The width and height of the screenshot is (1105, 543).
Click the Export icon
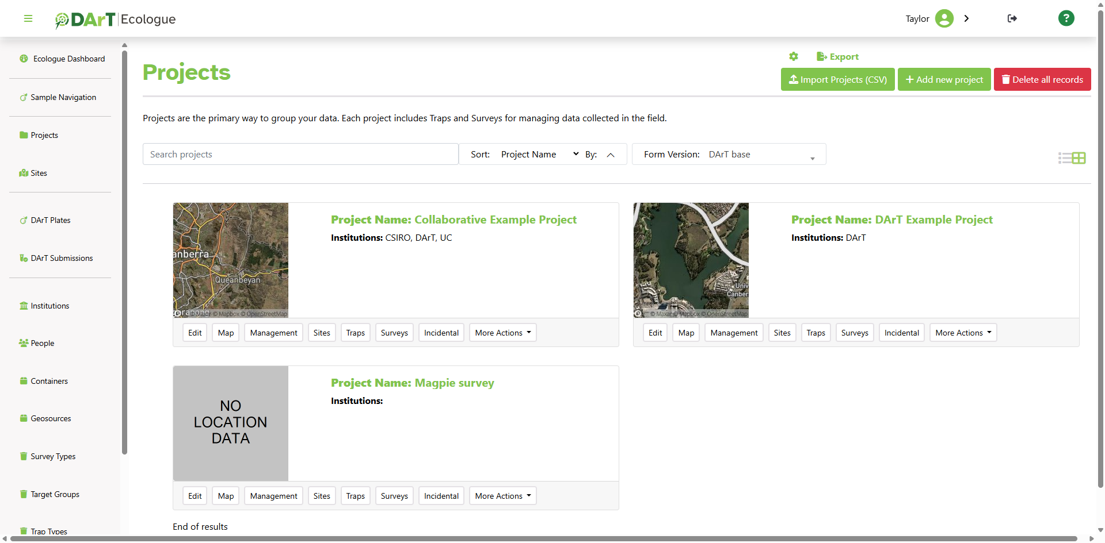click(837, 56)
